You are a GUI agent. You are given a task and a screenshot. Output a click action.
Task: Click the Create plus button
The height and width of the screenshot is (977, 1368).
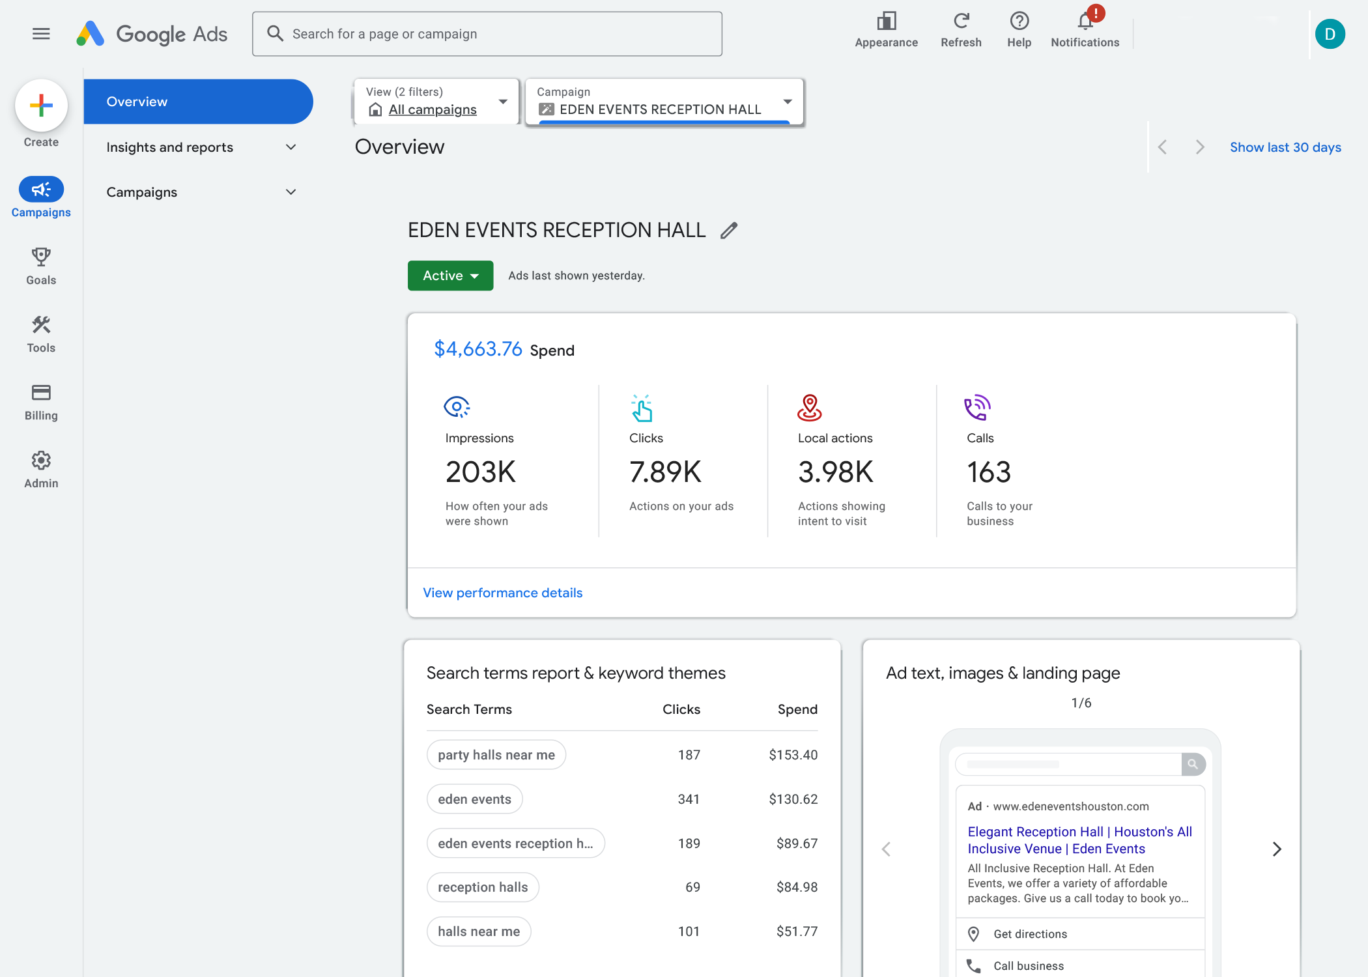coord(41,106)
